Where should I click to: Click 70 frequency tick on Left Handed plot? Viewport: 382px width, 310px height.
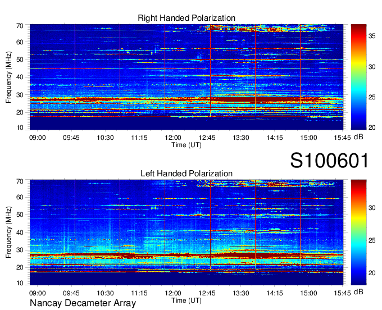point(20,181)
